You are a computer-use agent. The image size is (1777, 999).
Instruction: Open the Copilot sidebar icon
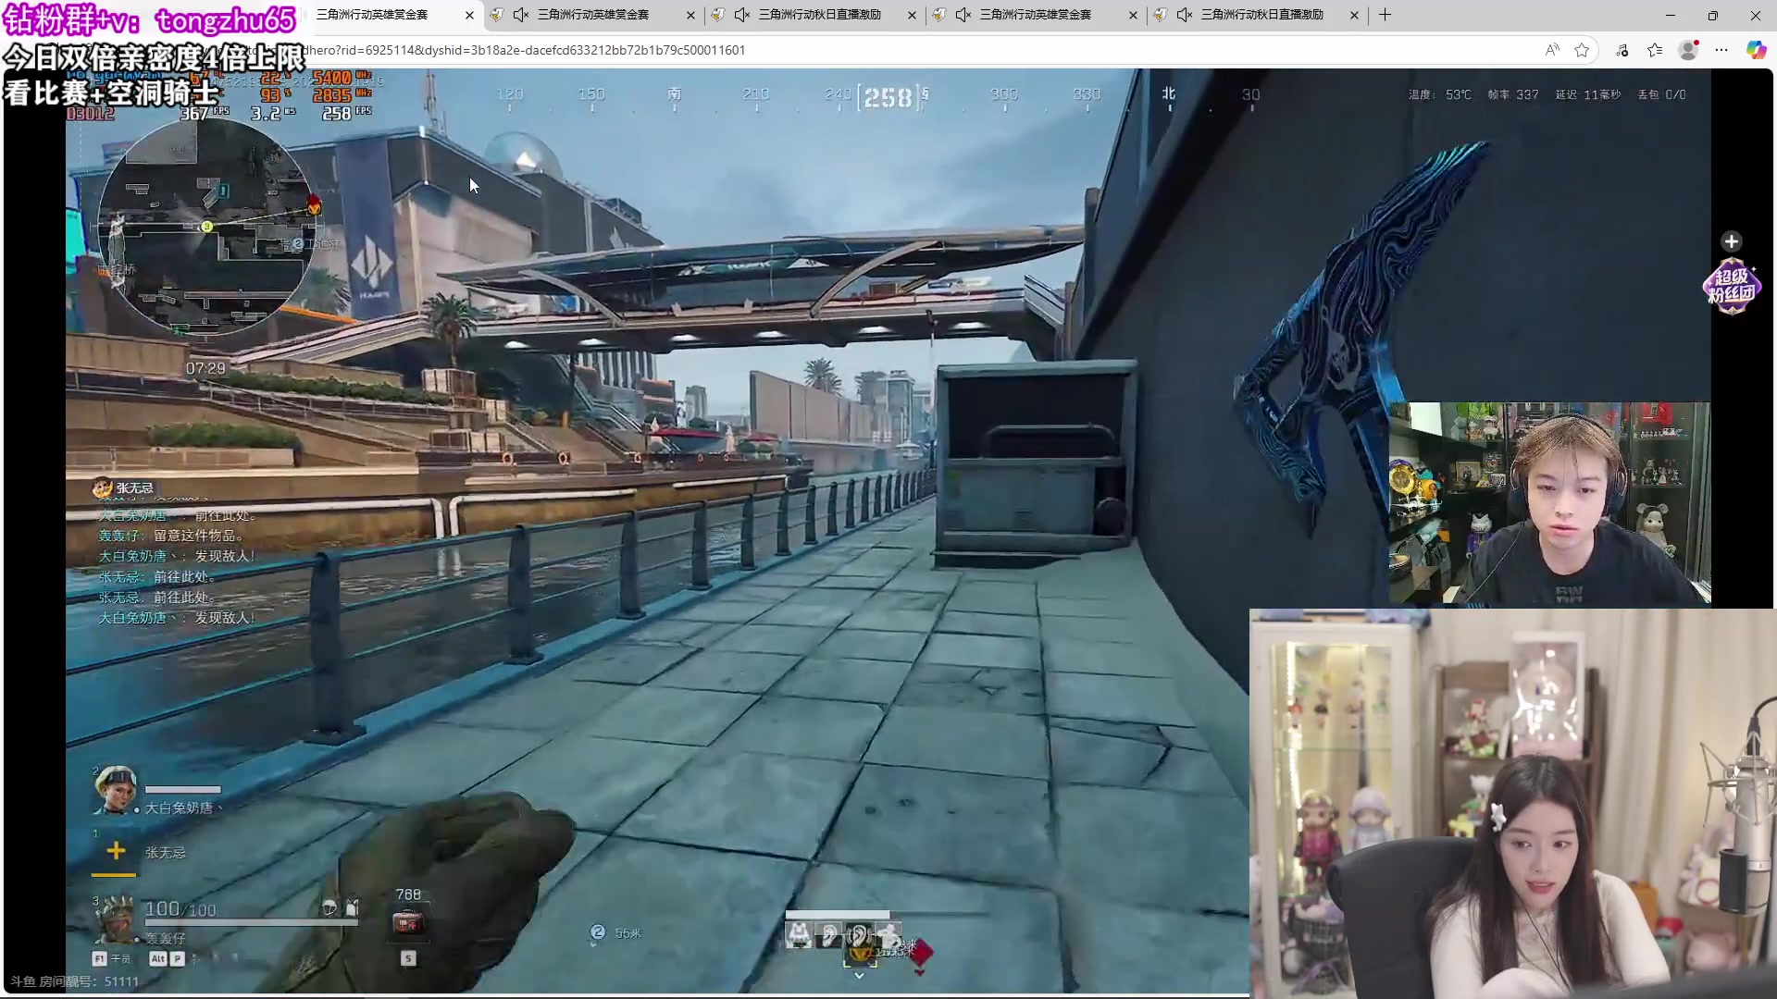click(1756, 50)
